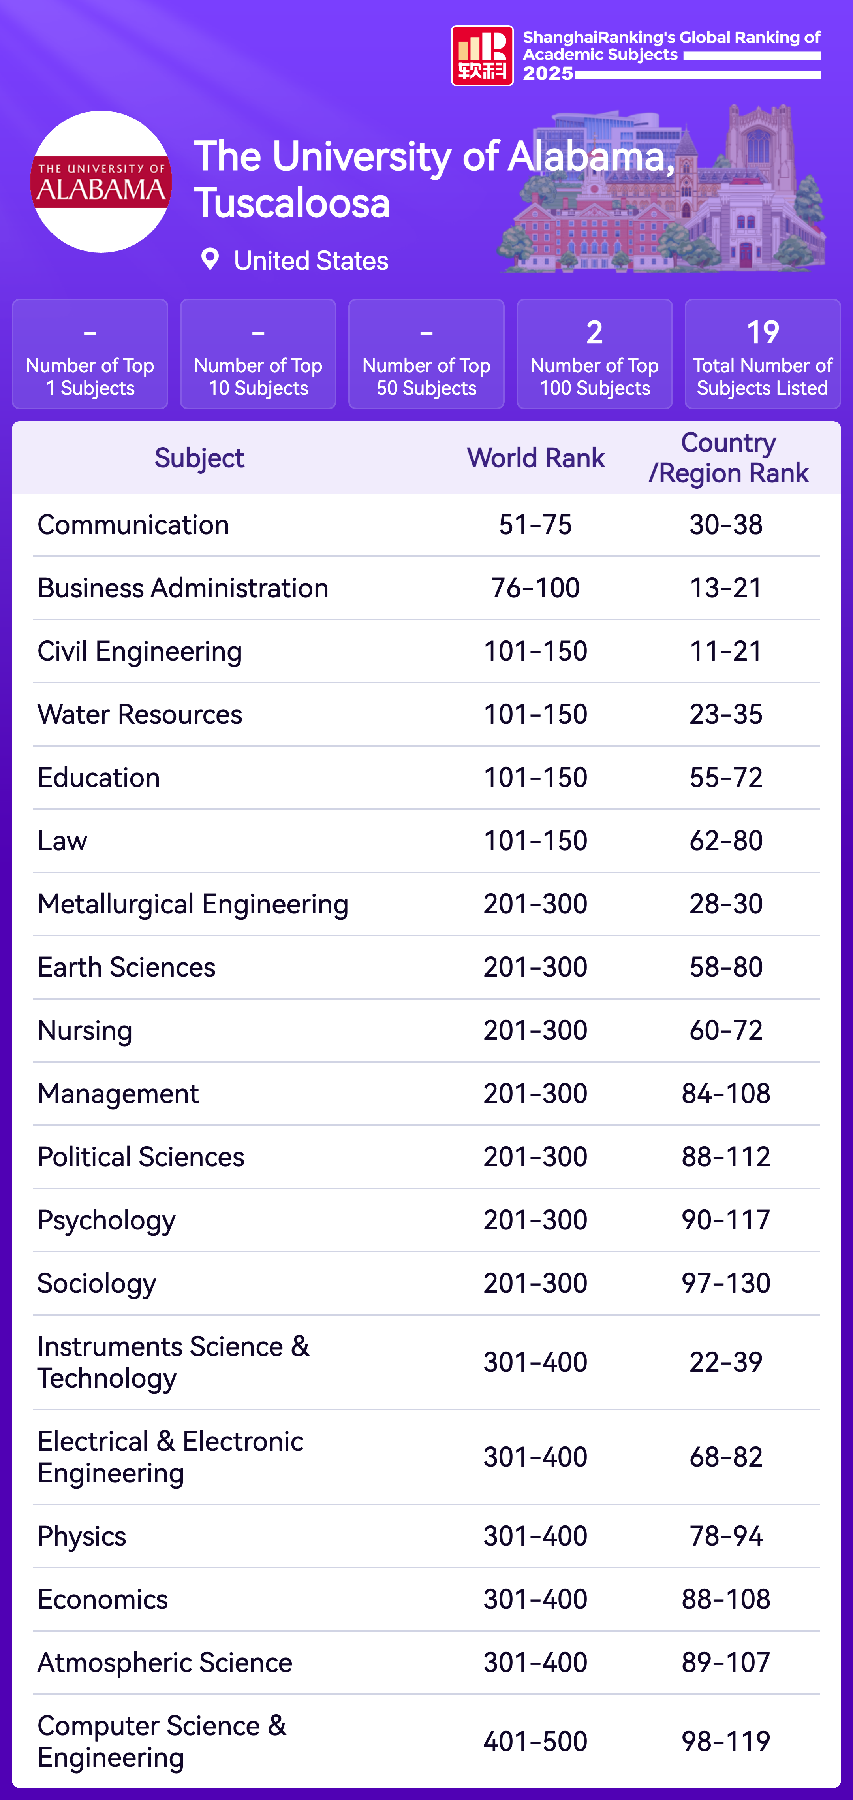Click the Number of Top 10 Subjects card

pos(258,354)
